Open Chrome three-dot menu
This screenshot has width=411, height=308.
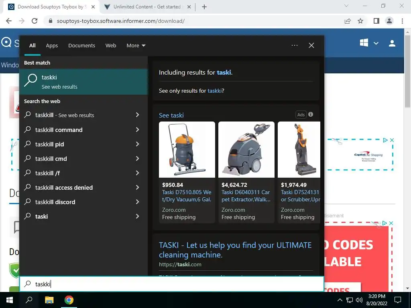click(x=402, y=21)
